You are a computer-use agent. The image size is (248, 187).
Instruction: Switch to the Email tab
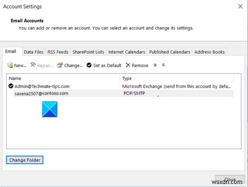coord(12,51)
